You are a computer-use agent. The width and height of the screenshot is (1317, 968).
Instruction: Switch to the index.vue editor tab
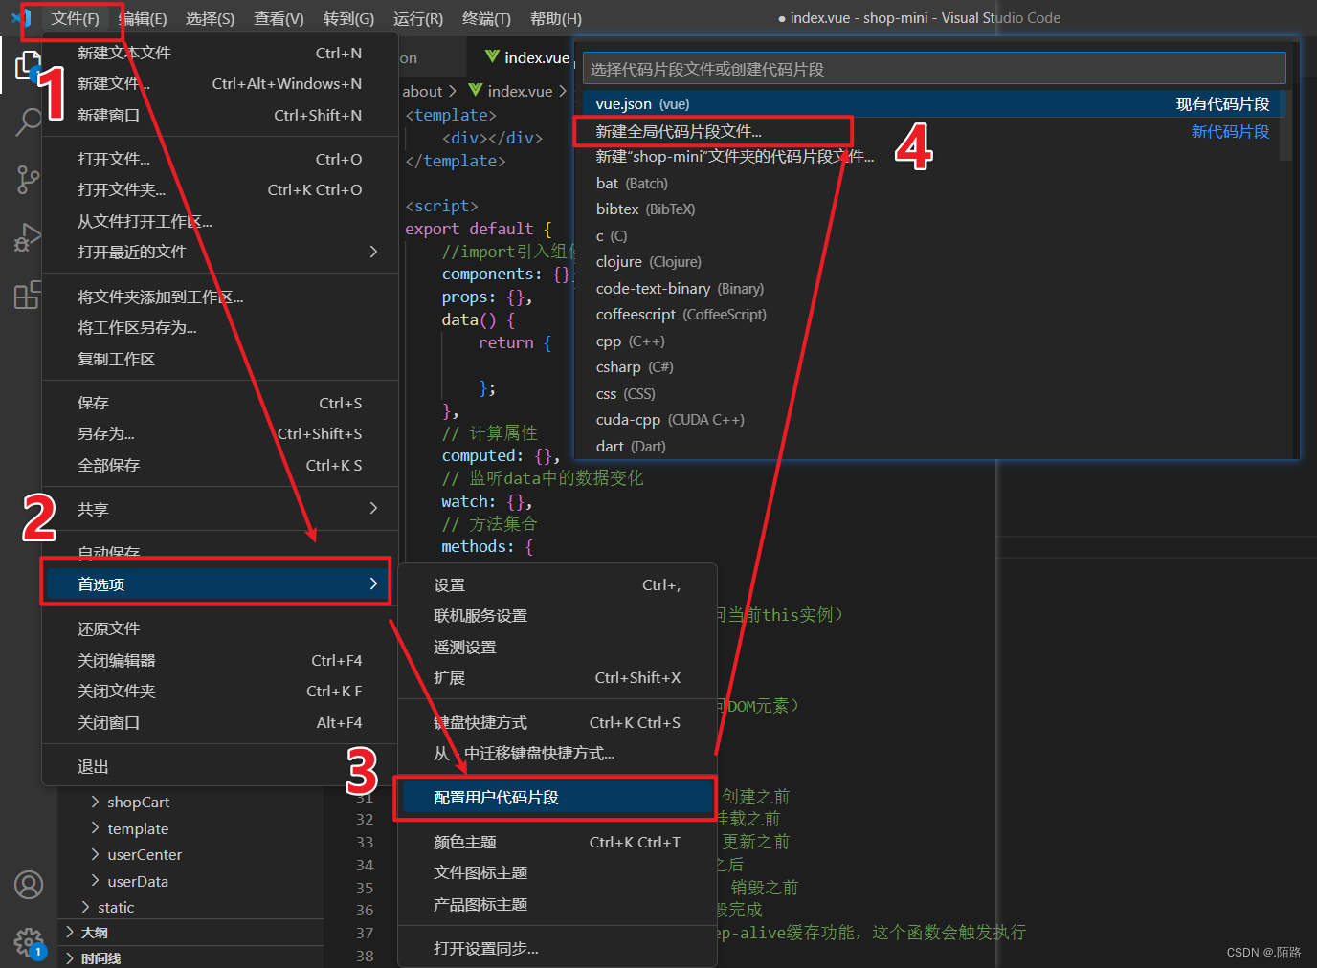[x=525, y=58]
